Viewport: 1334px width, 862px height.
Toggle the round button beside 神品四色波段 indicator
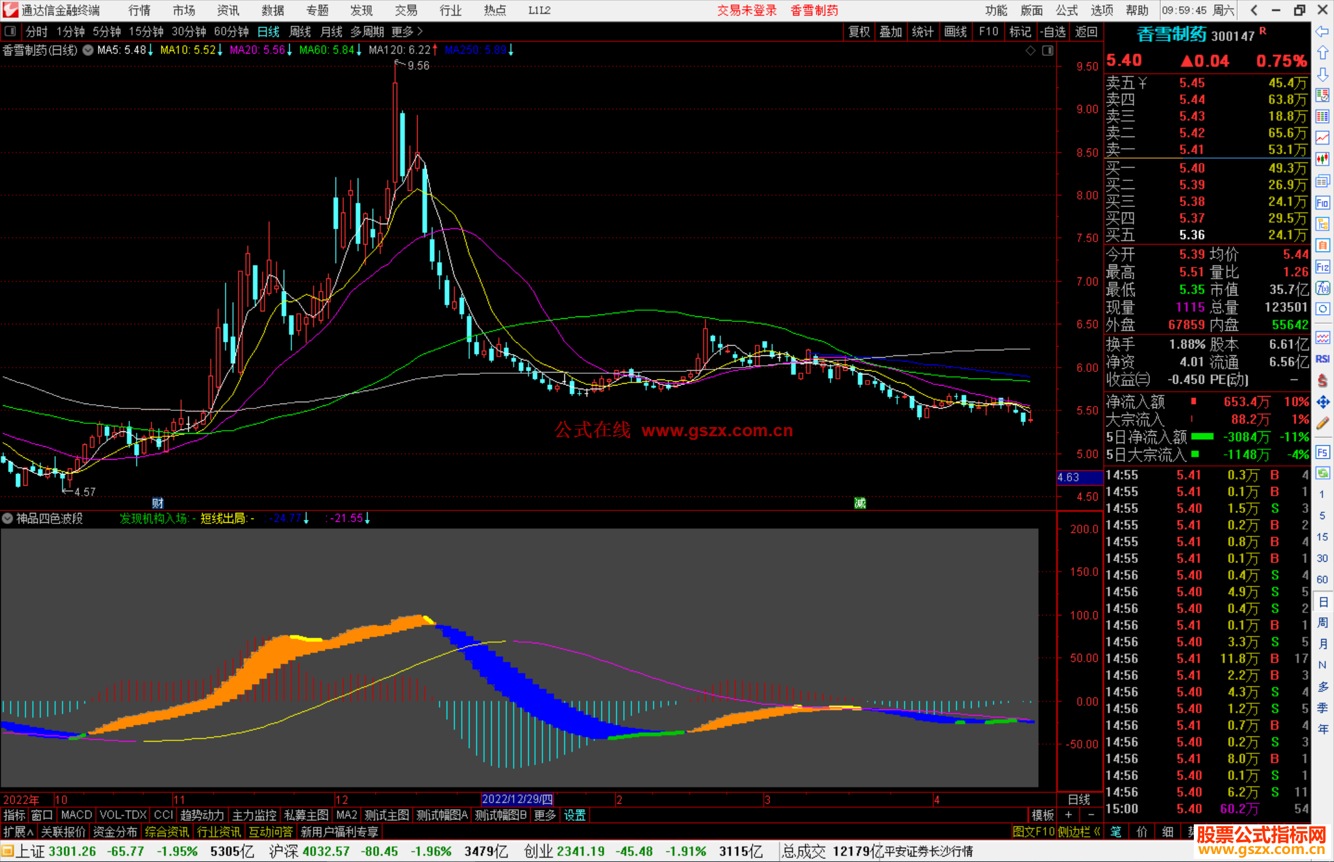pos(7,518)
